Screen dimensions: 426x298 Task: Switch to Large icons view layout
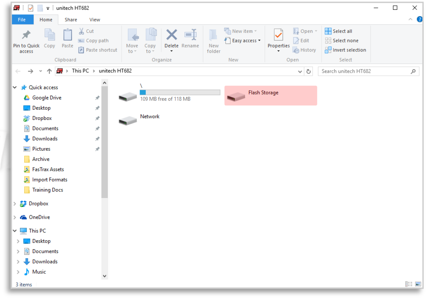tap(418, 284)
